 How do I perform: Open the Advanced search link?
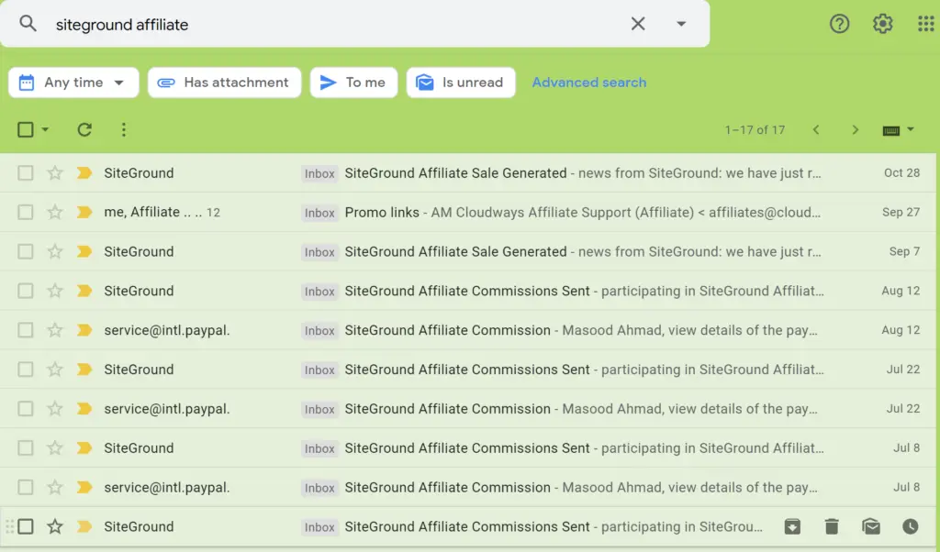tap(589, 83)
